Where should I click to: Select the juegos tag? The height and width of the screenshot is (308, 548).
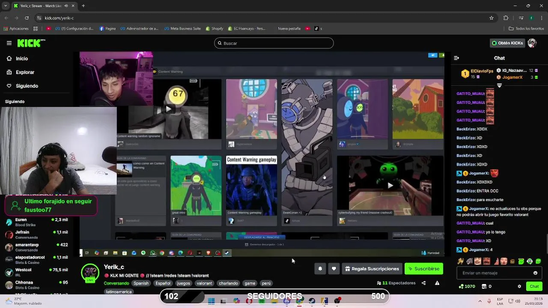(x=184, y=283)
